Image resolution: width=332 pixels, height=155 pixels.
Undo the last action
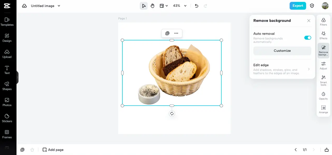[197, 6]
